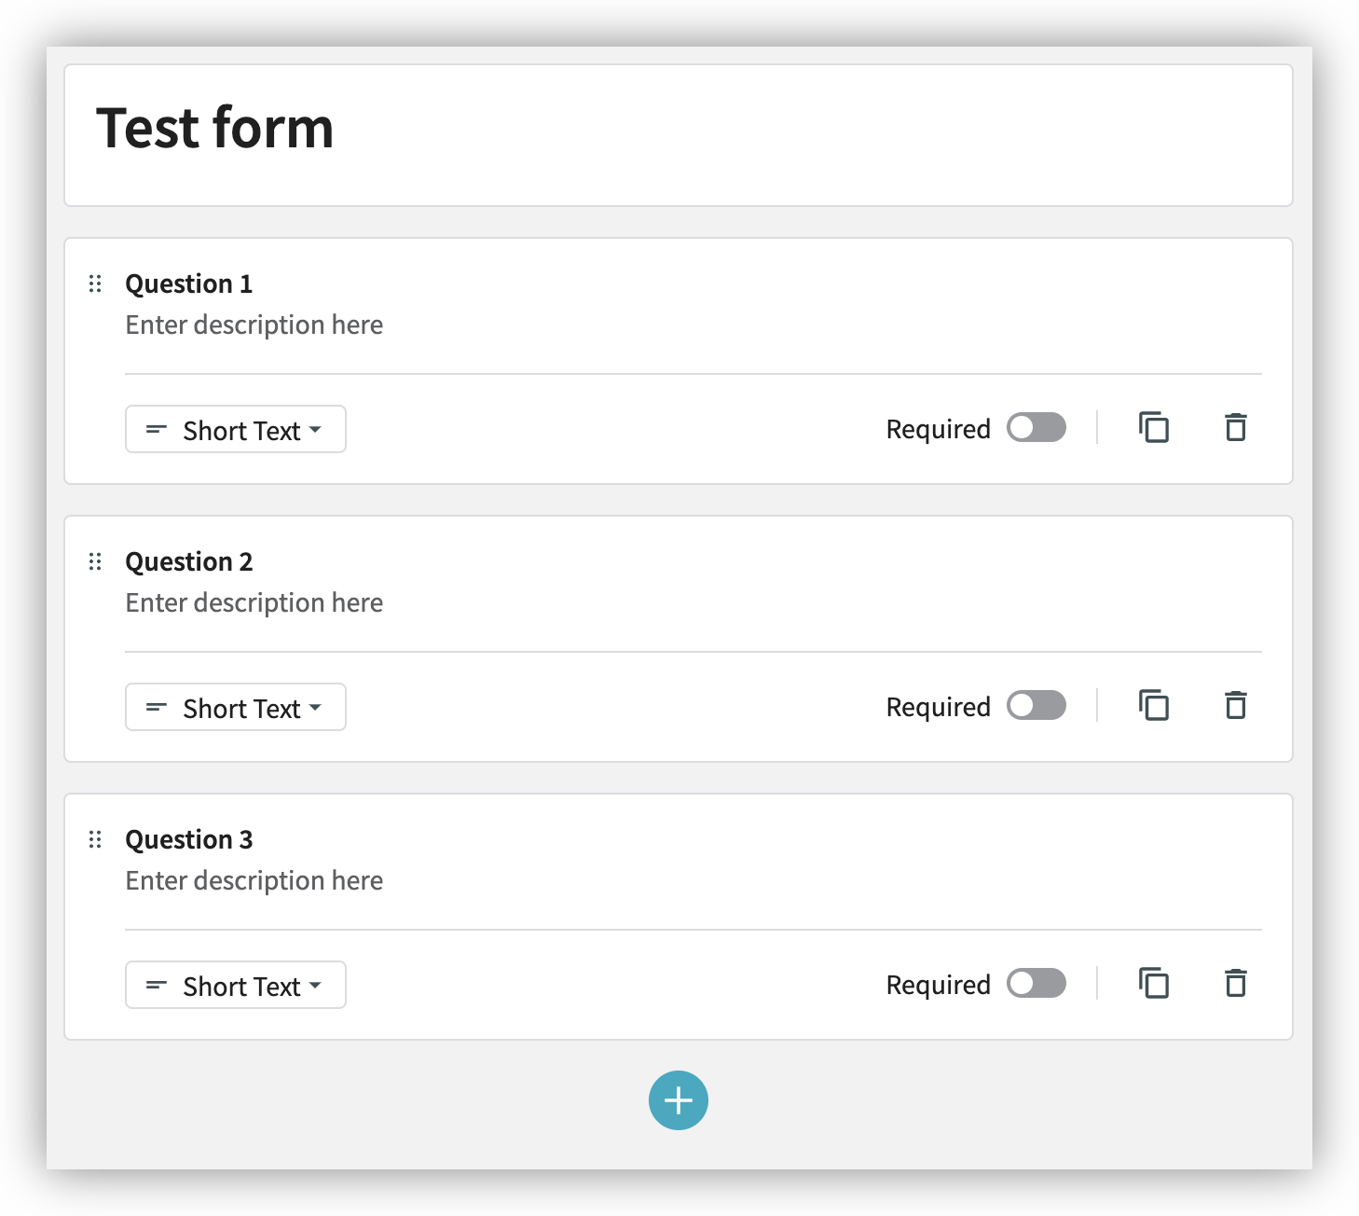The height and width of the screenshot is (1216, 1359).
Task: Add a new question with the plus button
Action: 679,1100
